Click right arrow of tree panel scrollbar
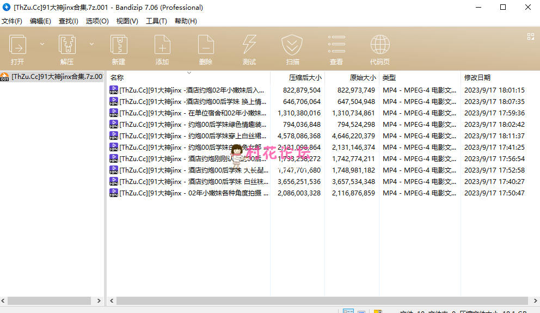Screen dimensions: 540x313 [x=99, y=300]
